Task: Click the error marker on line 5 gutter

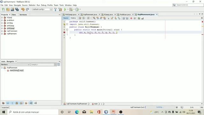Action: pyautogui.click(x=64, y=32)
